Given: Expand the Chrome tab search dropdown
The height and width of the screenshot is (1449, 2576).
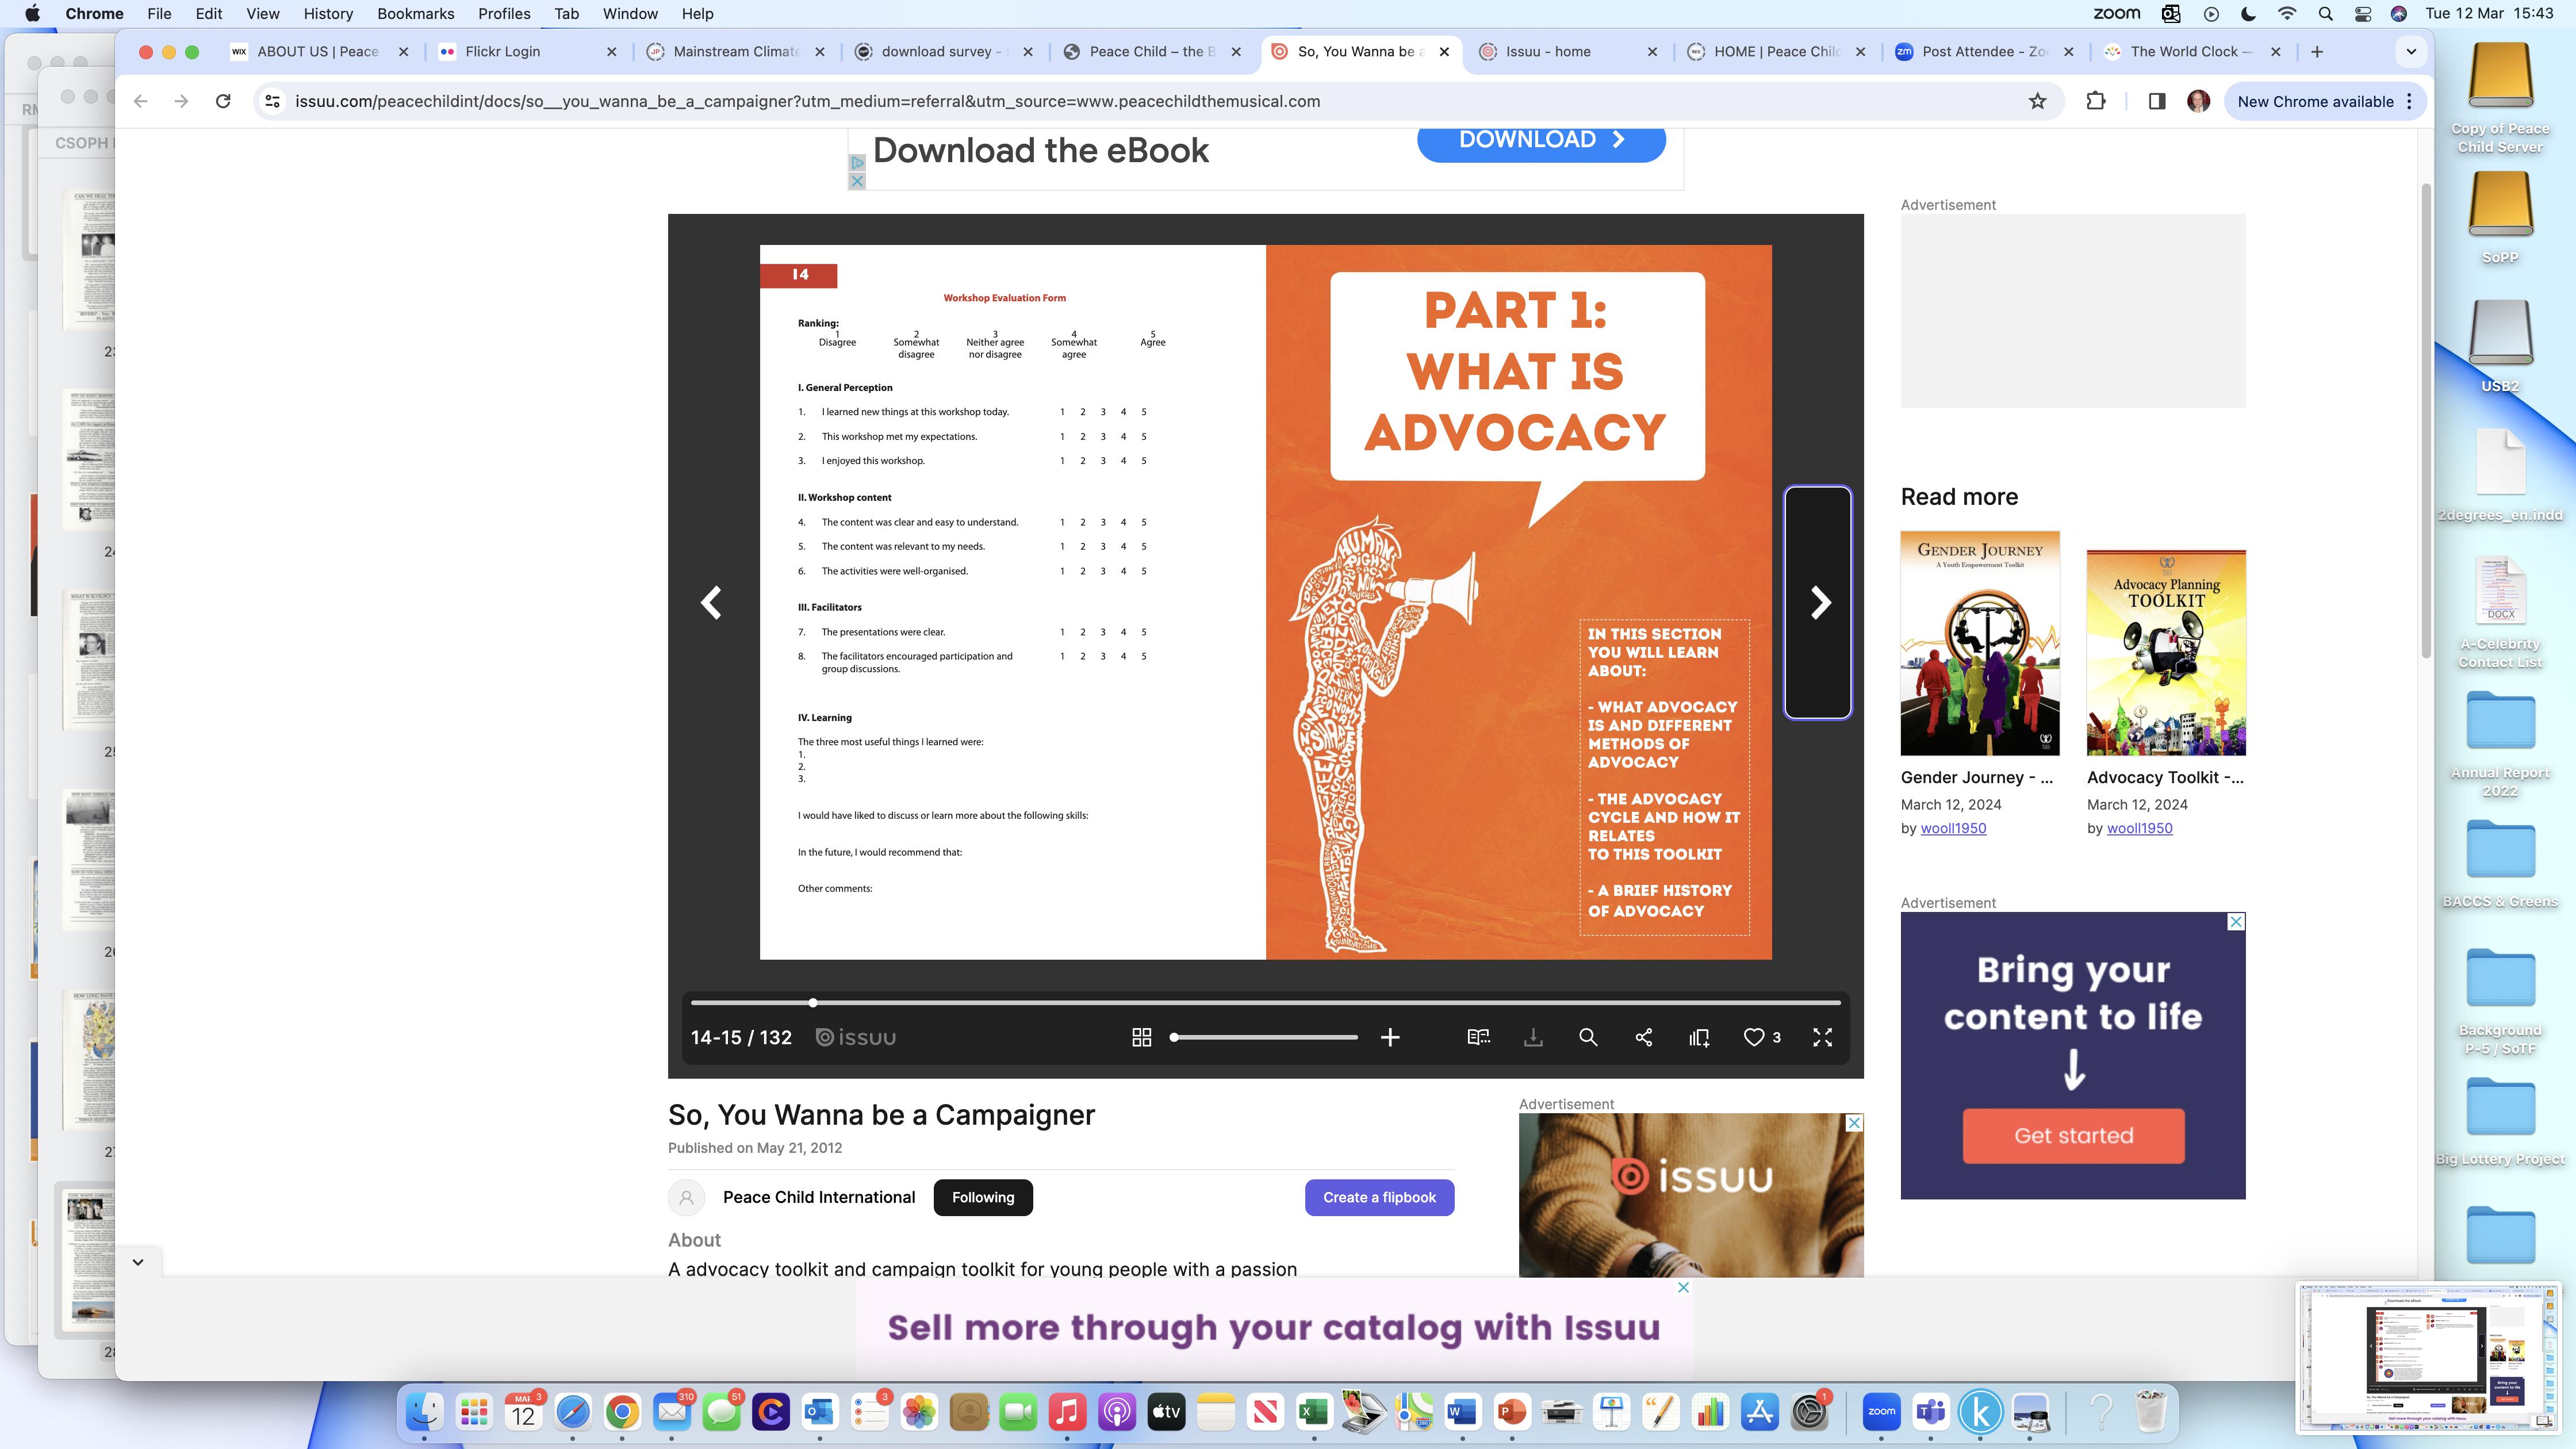Looking at the screenshot, I should [2411, 51].
